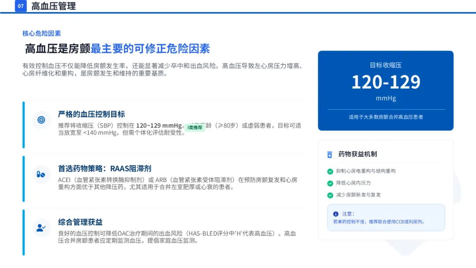The image size is (476, 268).
Task: Click the user-check icon beside 综合管理获益
Action: [41, 227]
